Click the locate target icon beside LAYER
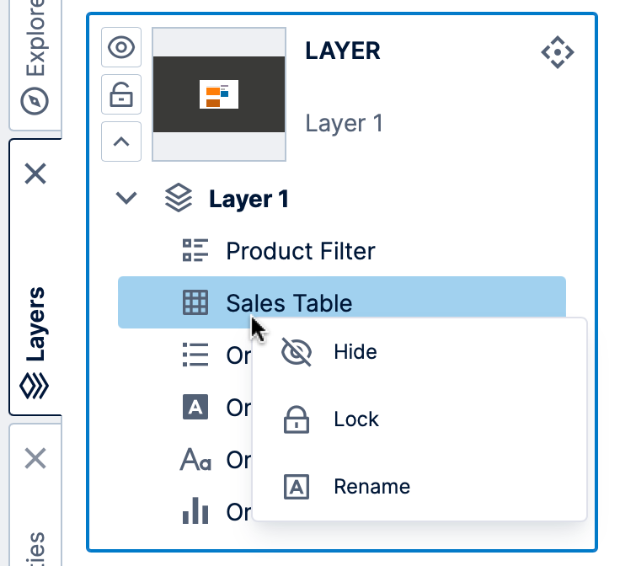The image size is (620, 566). (557, 53)
